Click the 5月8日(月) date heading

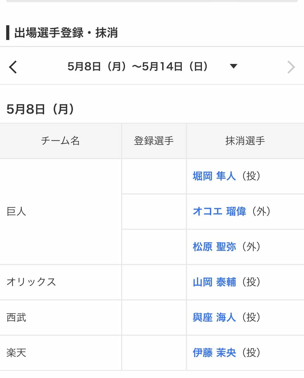pyautogui.click(x=40, y=109)
